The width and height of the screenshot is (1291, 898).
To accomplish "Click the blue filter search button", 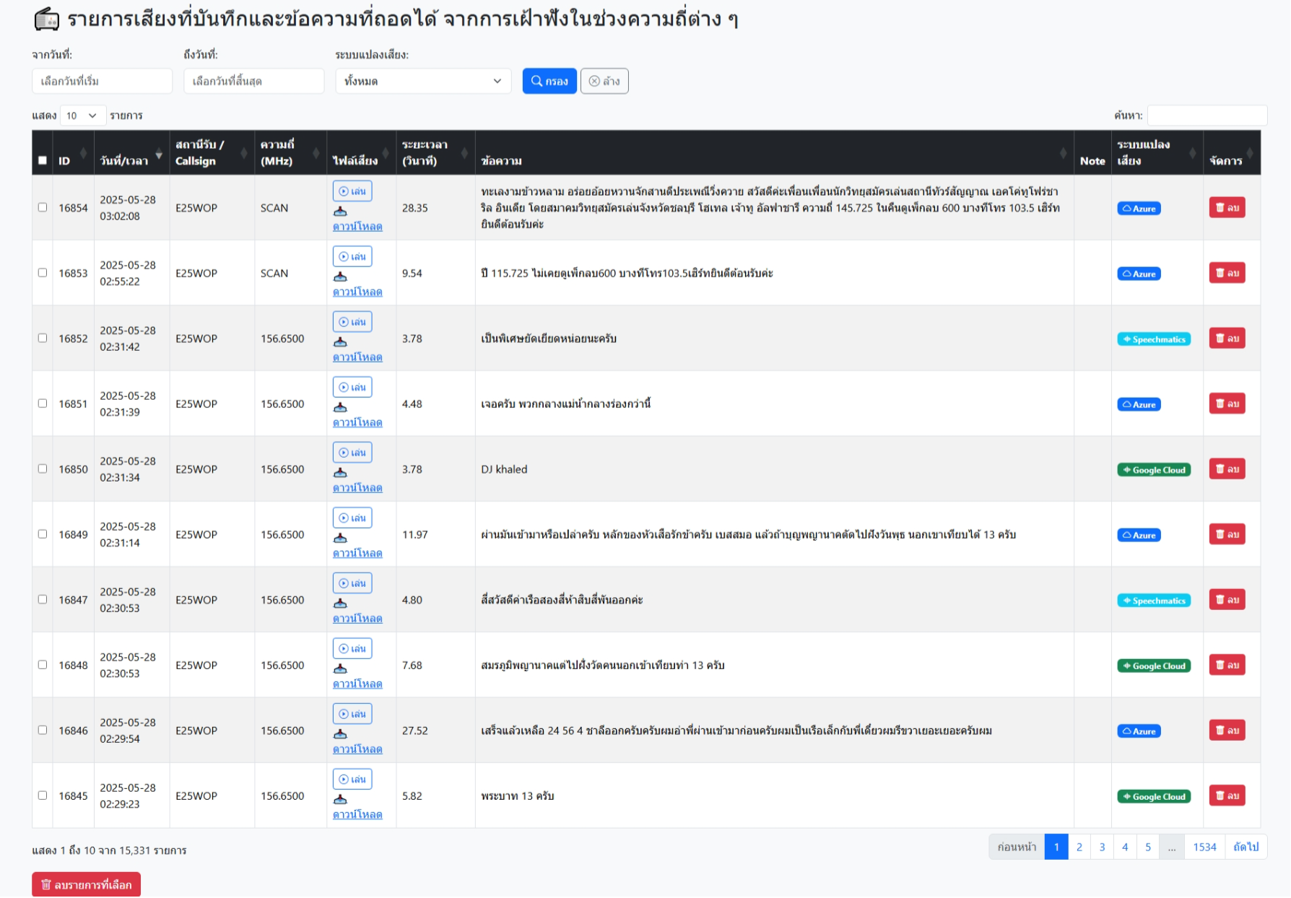I will (x=549, y=82).
